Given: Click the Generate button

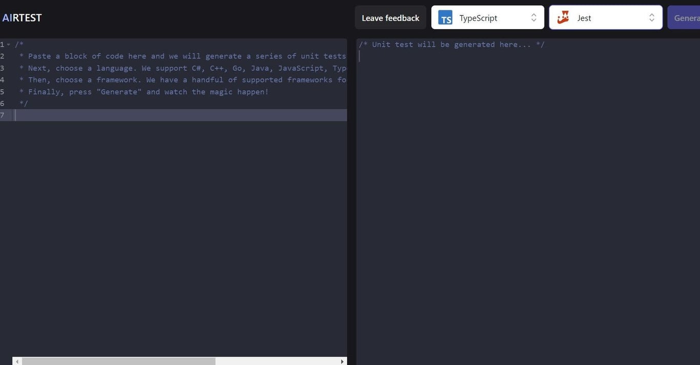Looking at the screenshot, I should (x=684, y=17).
